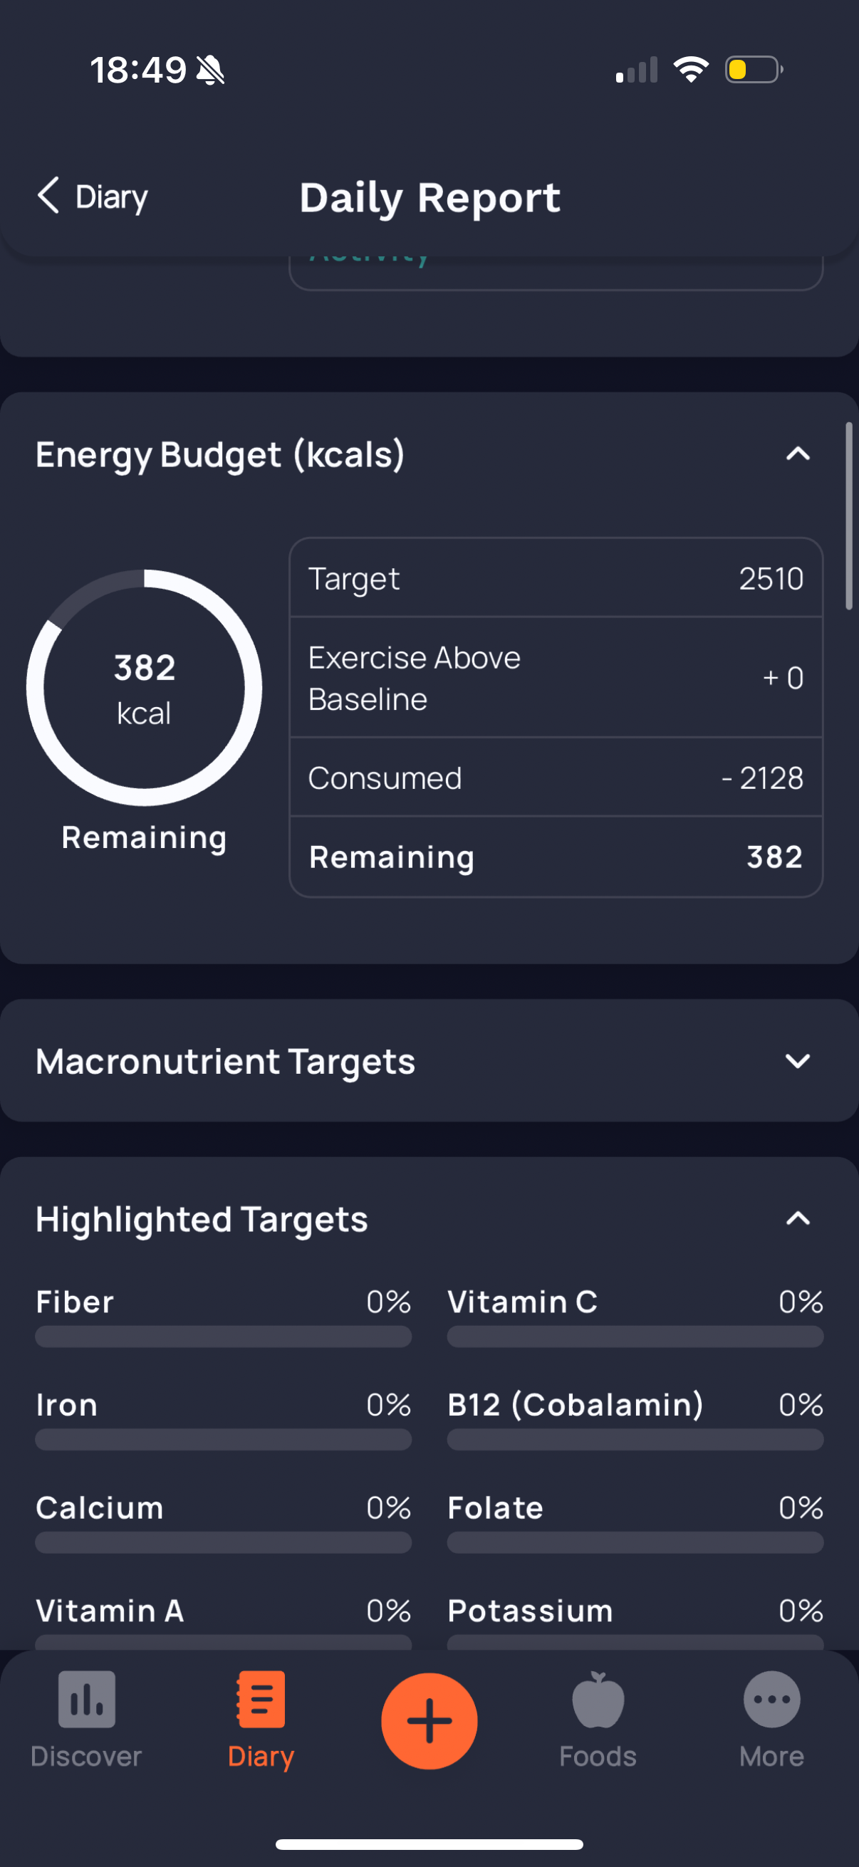This screenshot has height=1867, width=859.
Task: Open the More ellipsis icon
Action: (x=771, y=1699)
